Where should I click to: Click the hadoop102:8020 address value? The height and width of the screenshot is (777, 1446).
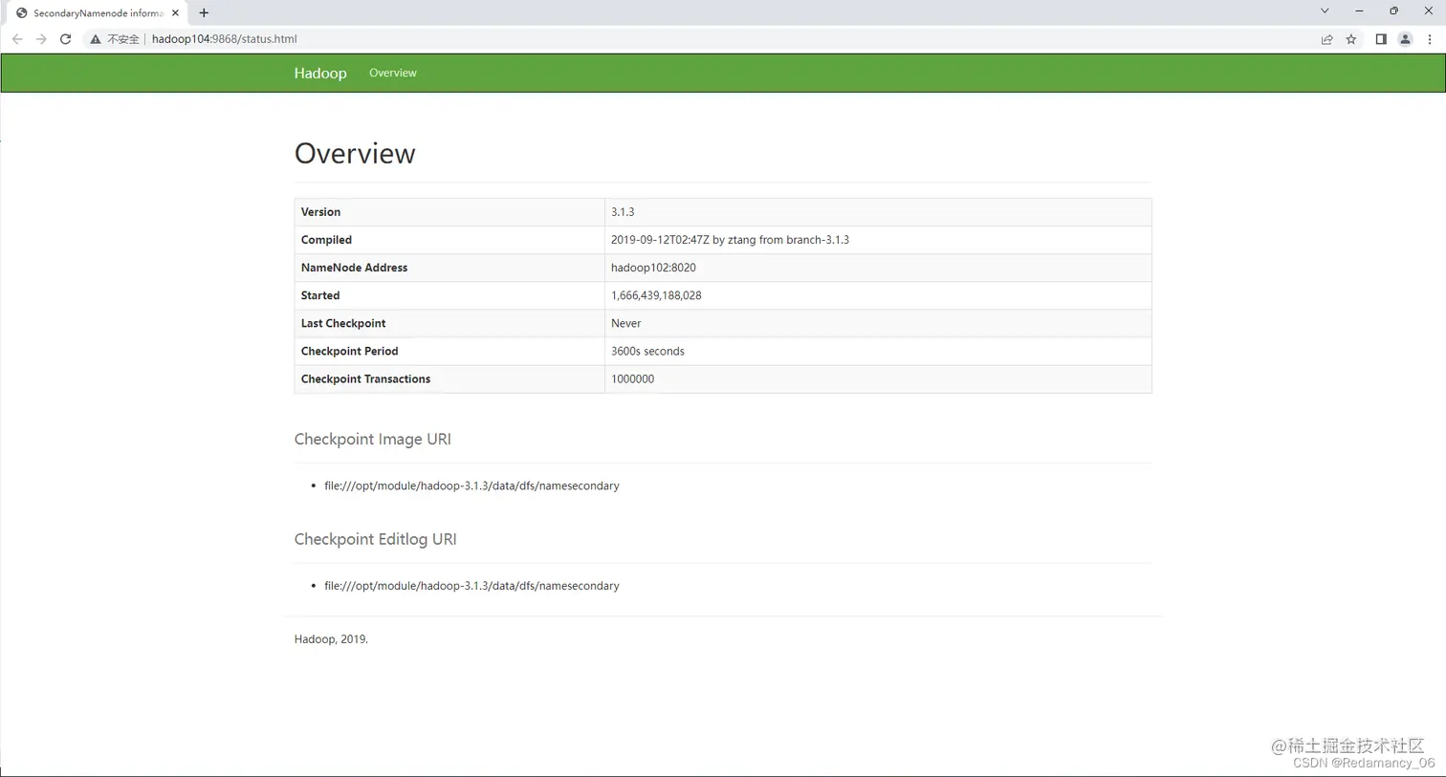pyautogui.click(x=653, y=268)
